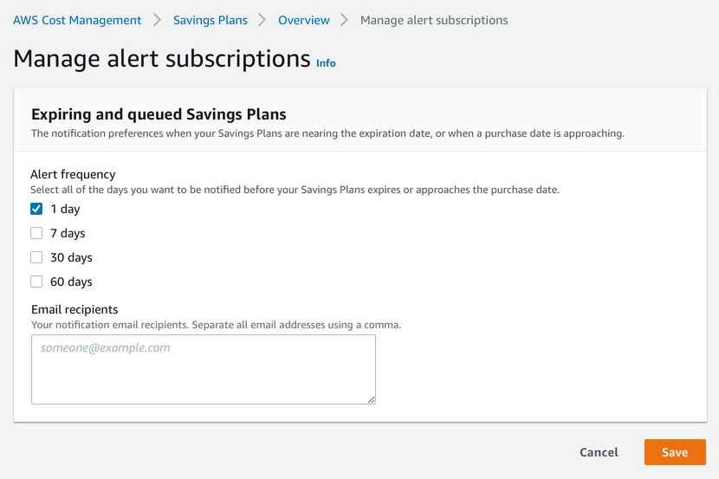The image size is (719, 479).
Task: Enable the 7 days alert checkbox
Action: click(36, 233)
